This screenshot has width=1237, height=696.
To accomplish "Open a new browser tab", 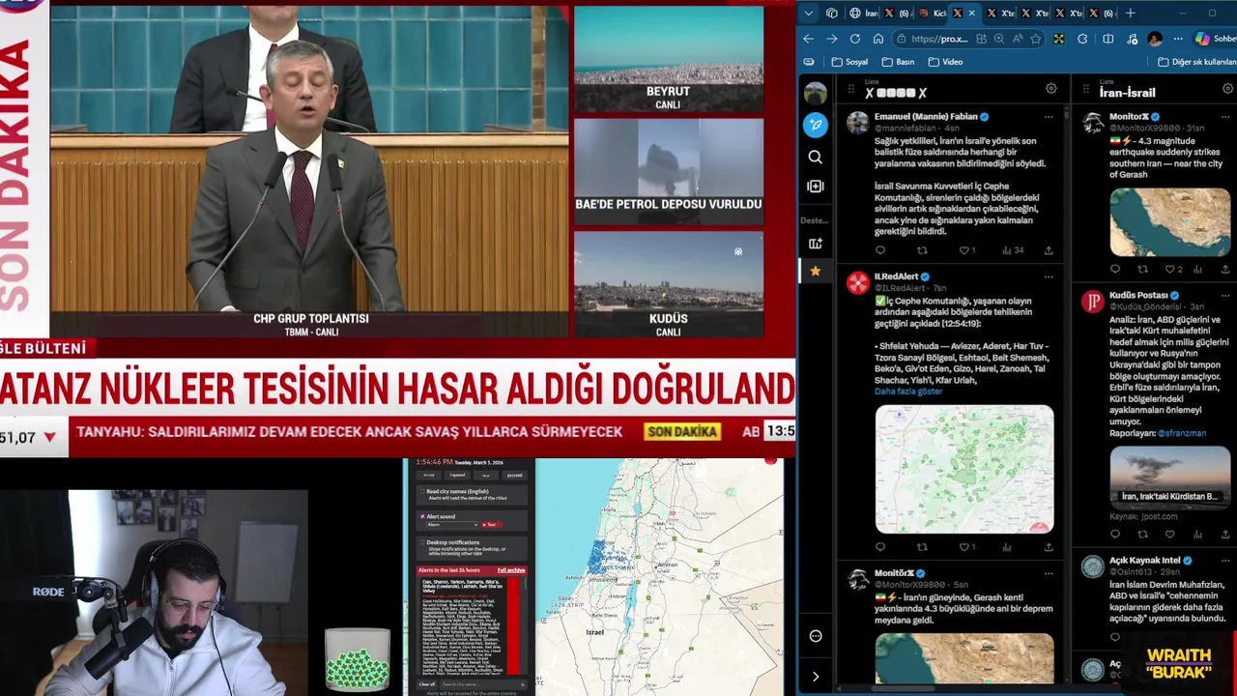I will point(1131,13).
